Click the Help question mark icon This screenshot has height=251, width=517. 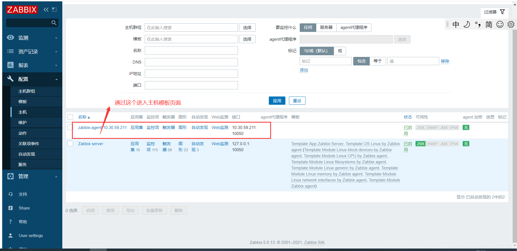(10, 222)
